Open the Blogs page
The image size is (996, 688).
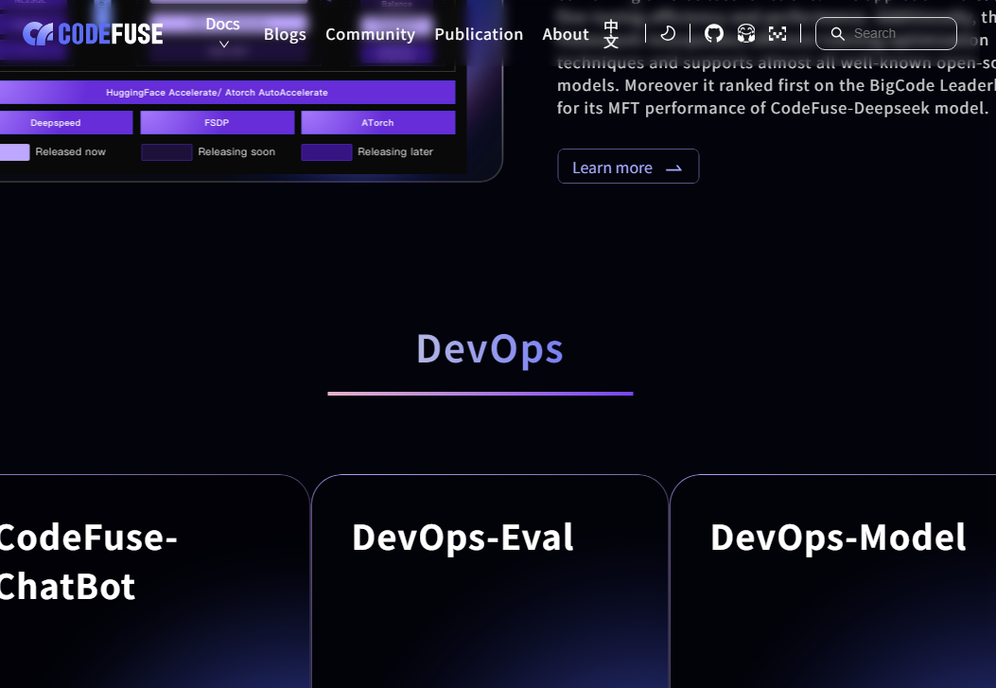[285, 34]
